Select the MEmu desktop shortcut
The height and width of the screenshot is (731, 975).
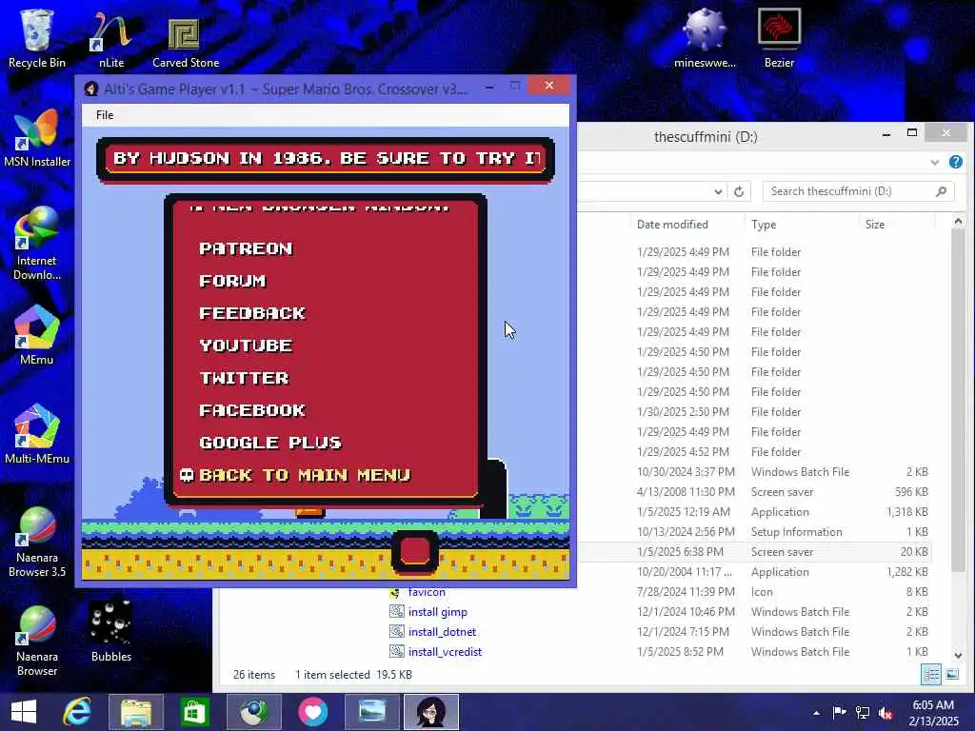pyautogui.click(x=37, y=336)
